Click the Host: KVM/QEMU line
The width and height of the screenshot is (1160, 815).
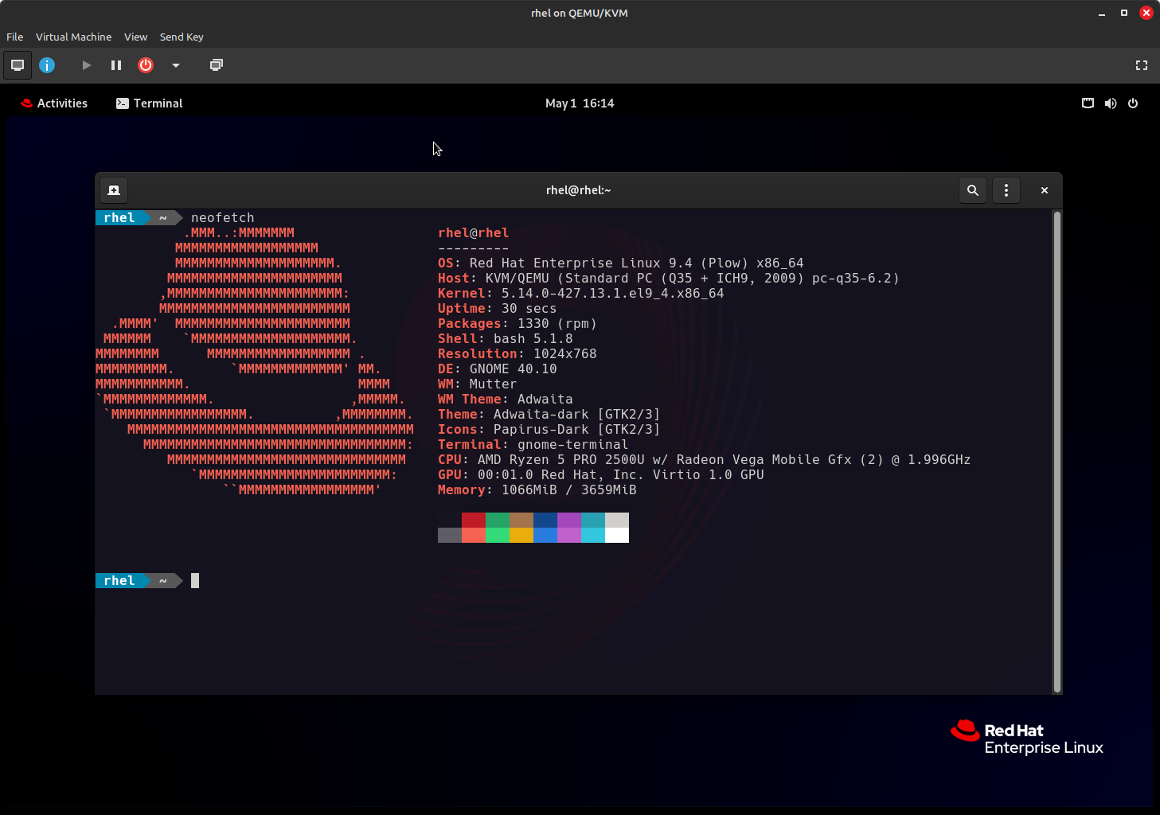tap(669, 279)
